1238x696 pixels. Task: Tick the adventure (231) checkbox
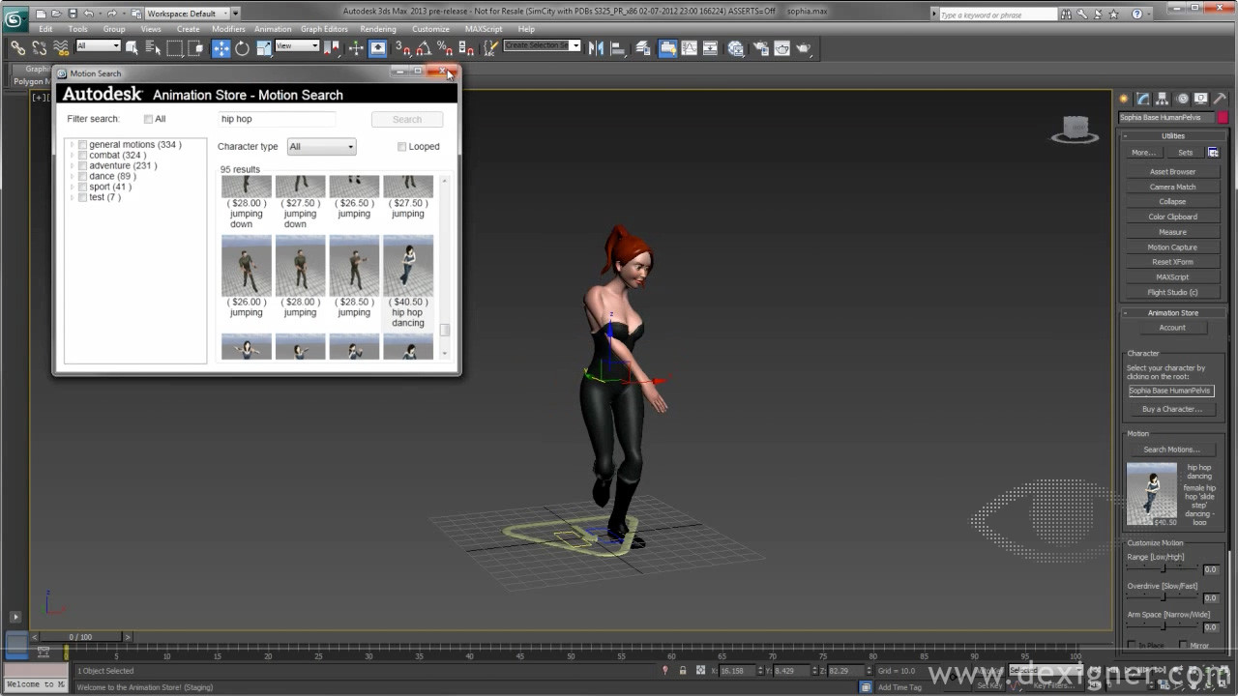pyautogui.click(x=83, y=166)
